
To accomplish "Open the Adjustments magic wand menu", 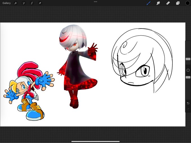I will [24, 3].
